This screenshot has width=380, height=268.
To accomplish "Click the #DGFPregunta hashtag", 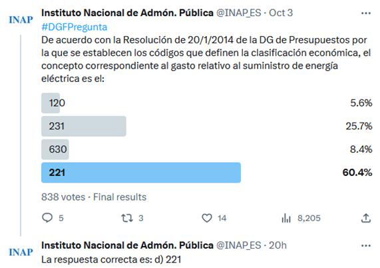I will click(x=74, y=27).
